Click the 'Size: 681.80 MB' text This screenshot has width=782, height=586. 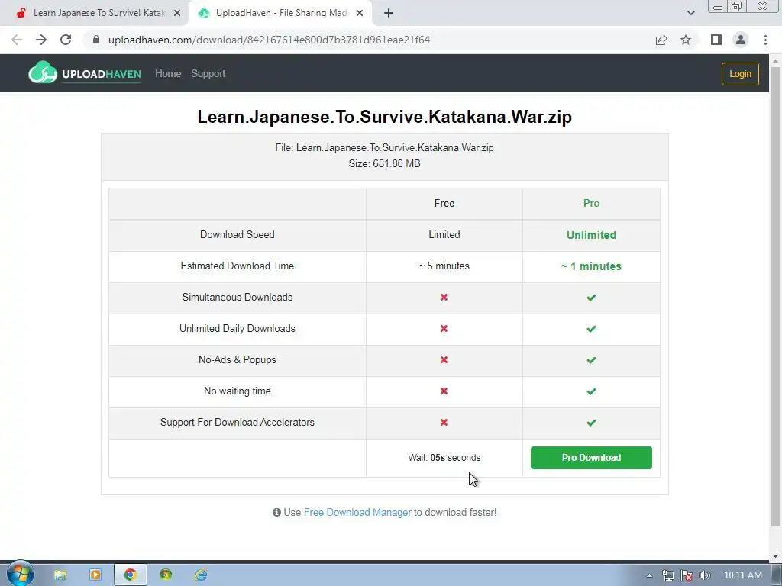[385, 163]
